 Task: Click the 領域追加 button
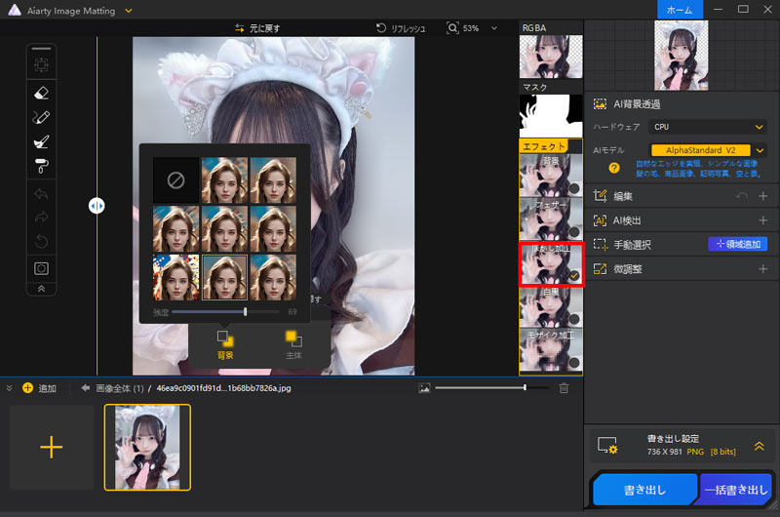pos(737,244)
